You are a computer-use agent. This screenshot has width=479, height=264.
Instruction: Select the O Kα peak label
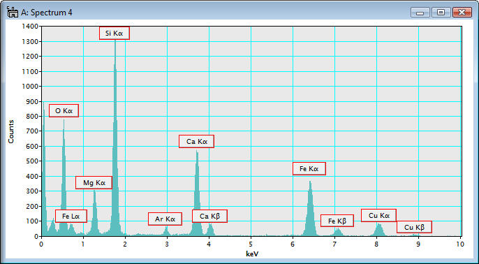coord(64,110)
